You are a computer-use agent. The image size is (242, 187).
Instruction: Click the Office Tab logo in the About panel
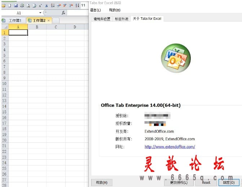(176, 58)
